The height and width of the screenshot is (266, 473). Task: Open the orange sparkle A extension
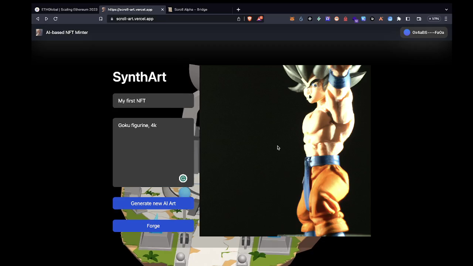pos(381,19)
